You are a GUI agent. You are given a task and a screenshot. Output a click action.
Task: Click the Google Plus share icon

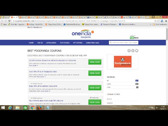[x=133, y=51]
